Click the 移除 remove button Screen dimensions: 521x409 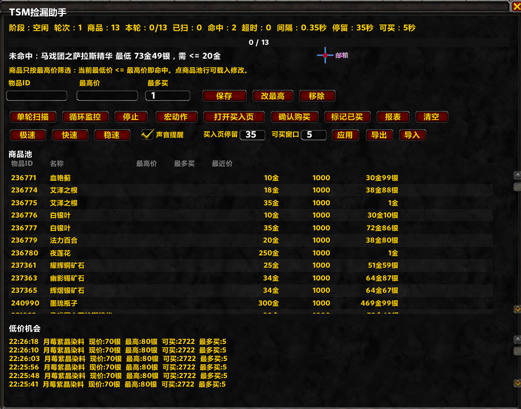coord(317,96)
